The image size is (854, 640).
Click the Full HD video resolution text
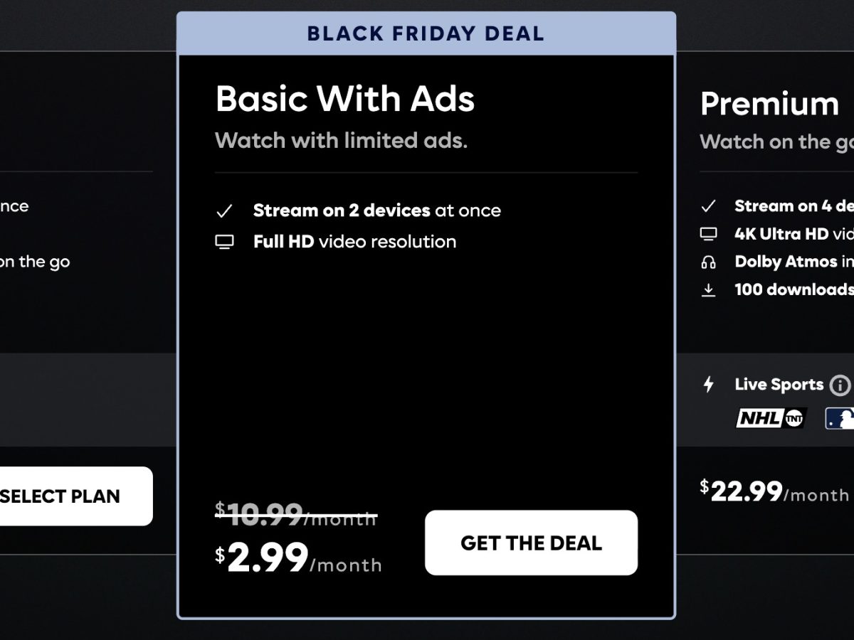click(354, 242)
